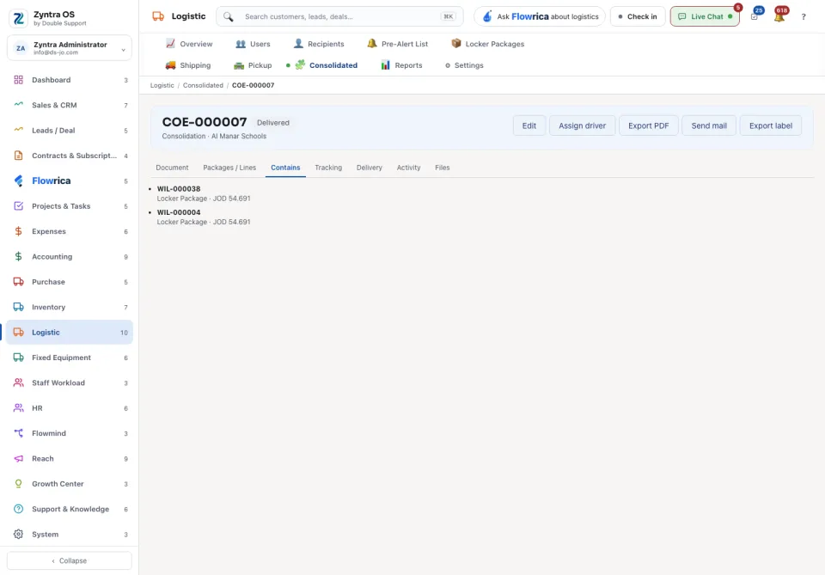Switch to the Packages / Lines tab
This screenshot has width=825, height=575.
[x=229, y=168]
